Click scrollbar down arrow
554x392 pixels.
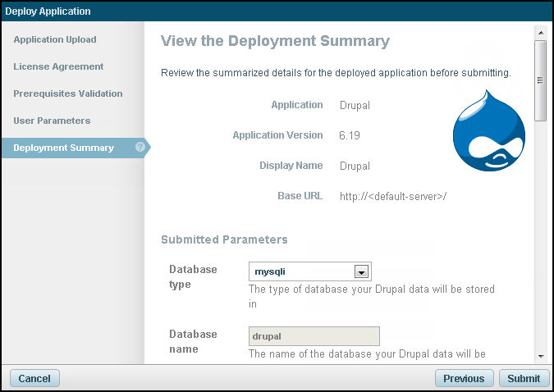click(x=540, y=357)
